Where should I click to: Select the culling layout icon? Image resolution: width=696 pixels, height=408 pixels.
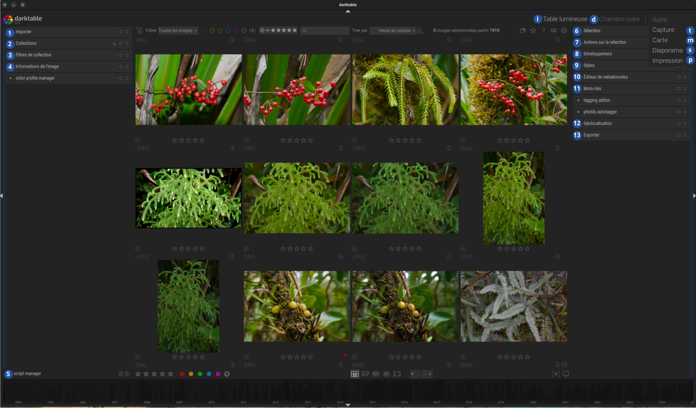376,374
